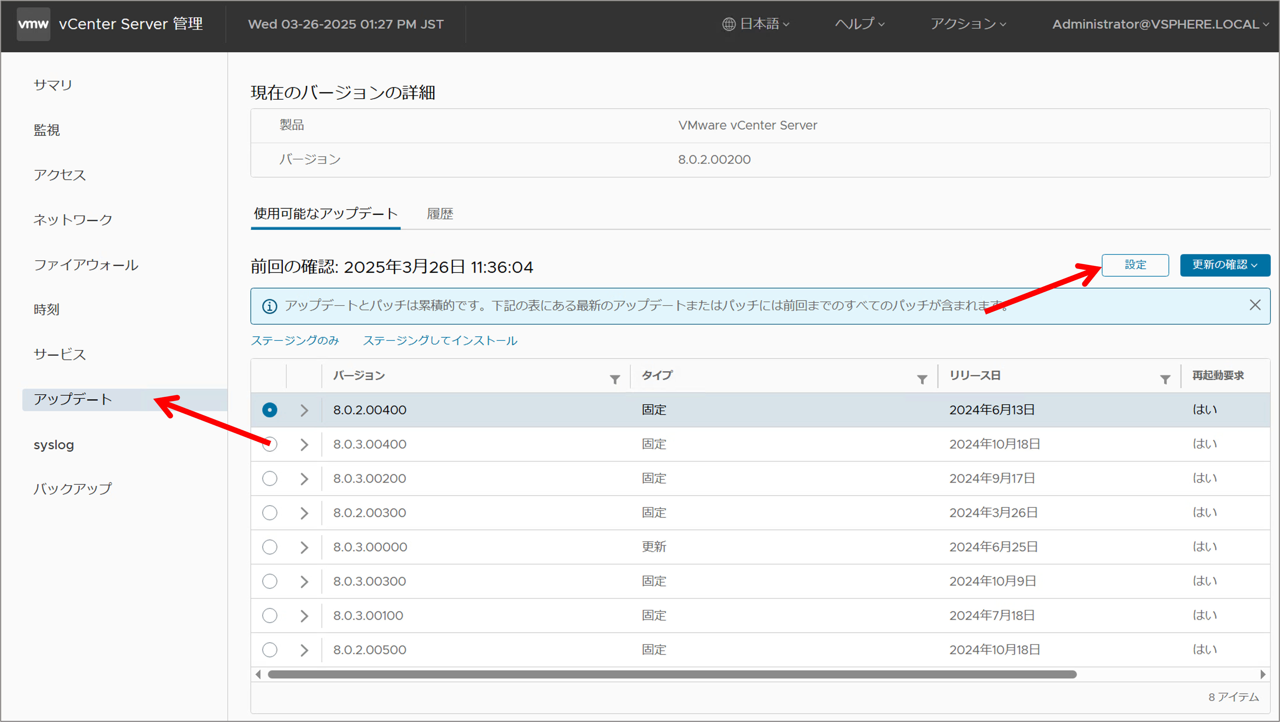The width and height of the screenshot is (1280, 722).
Task: Expand details for version 8.0.3.00200
Action: pos(305,479)
